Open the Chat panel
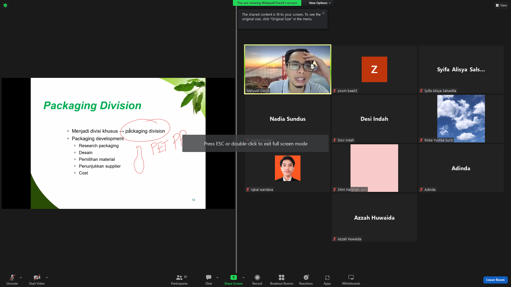This screenshot has width=511, height=287. coord(209,280)
